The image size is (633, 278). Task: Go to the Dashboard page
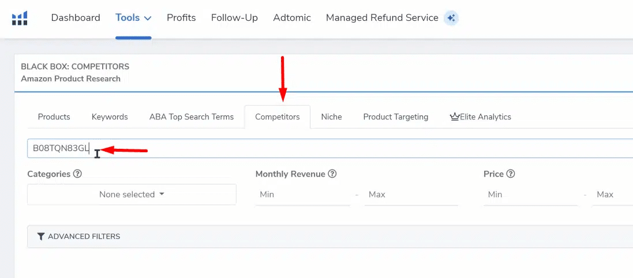pos(76,18)
